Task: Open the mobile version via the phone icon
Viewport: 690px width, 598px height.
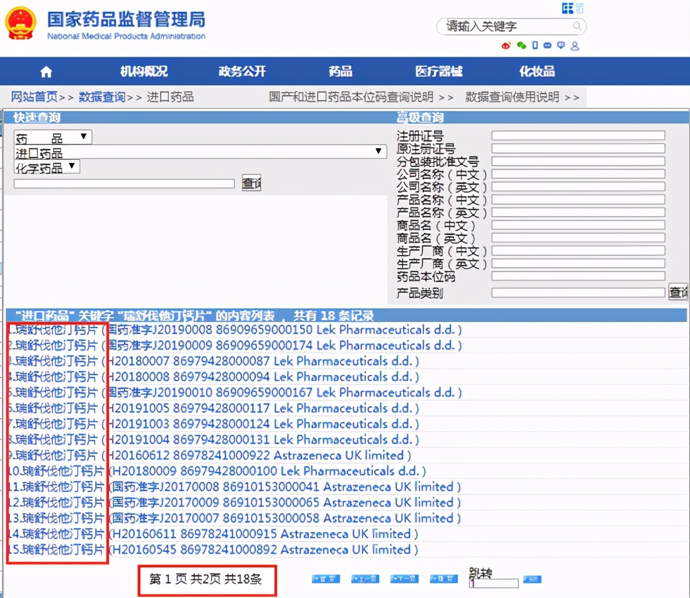Action: tap(536, 45)
